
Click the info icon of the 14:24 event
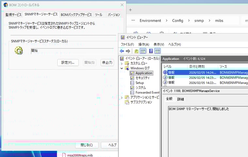click(x=165, y=72)
